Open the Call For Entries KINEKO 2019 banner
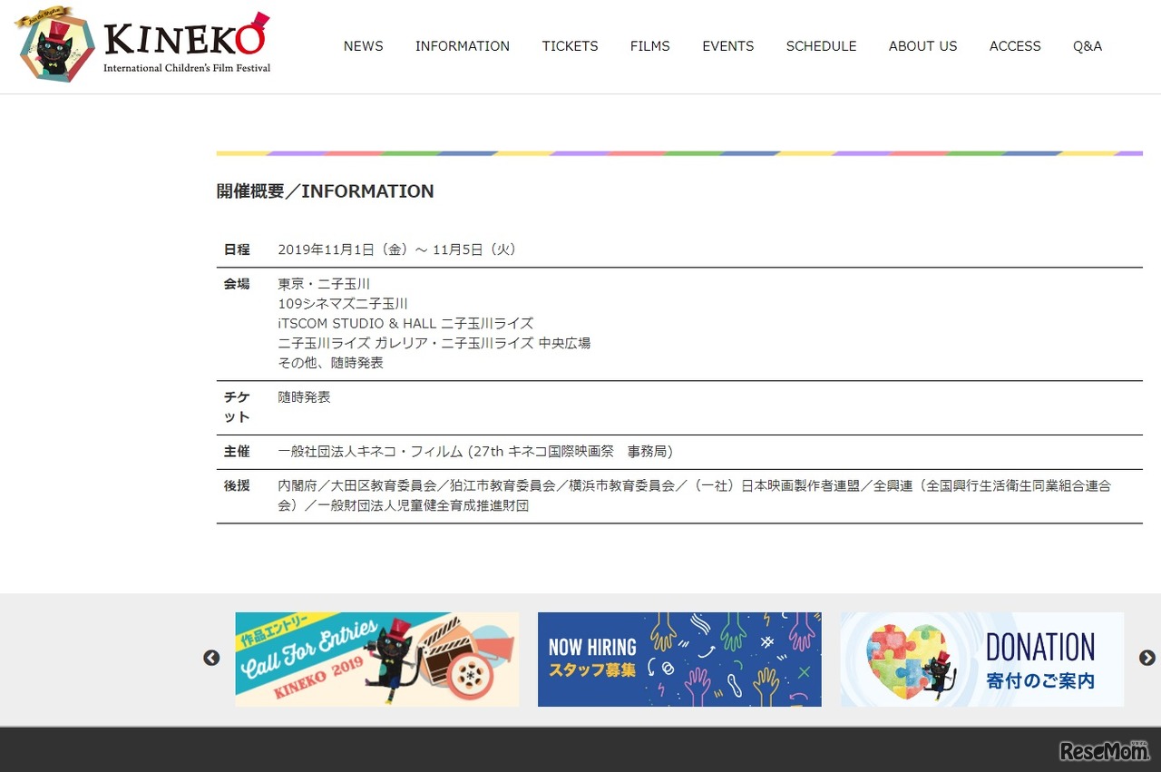The width and height of the screenshot is (1161, 772). (376, 659)
